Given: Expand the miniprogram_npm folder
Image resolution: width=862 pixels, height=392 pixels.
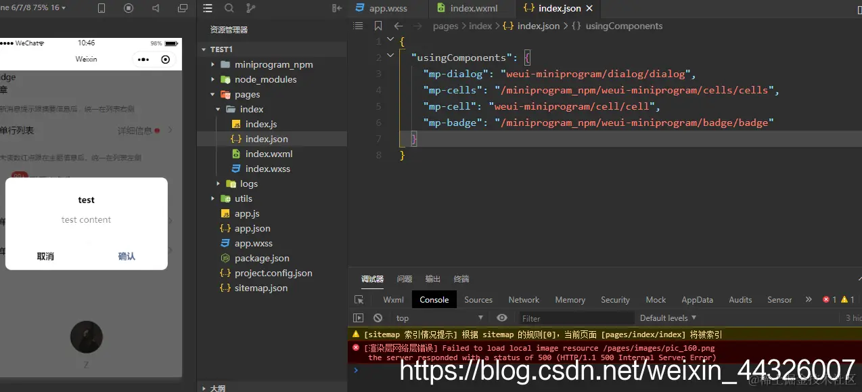Looking at the screenshot, I should 212,64.
